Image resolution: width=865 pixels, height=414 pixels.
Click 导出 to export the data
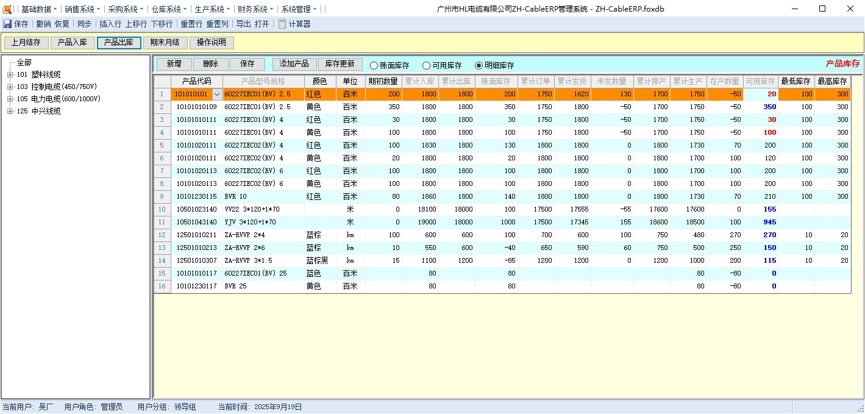[x=241, y=24]
